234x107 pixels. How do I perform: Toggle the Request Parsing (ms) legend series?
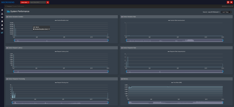pyautogui.click(x=62, y=83)
